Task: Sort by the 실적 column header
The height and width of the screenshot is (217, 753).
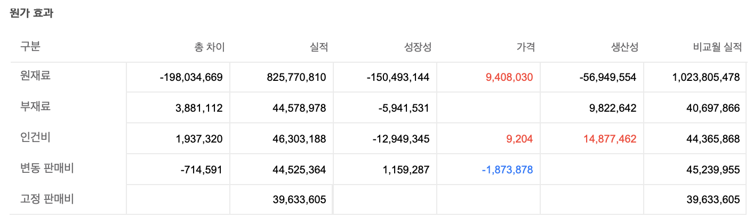Action: [318, 47]
